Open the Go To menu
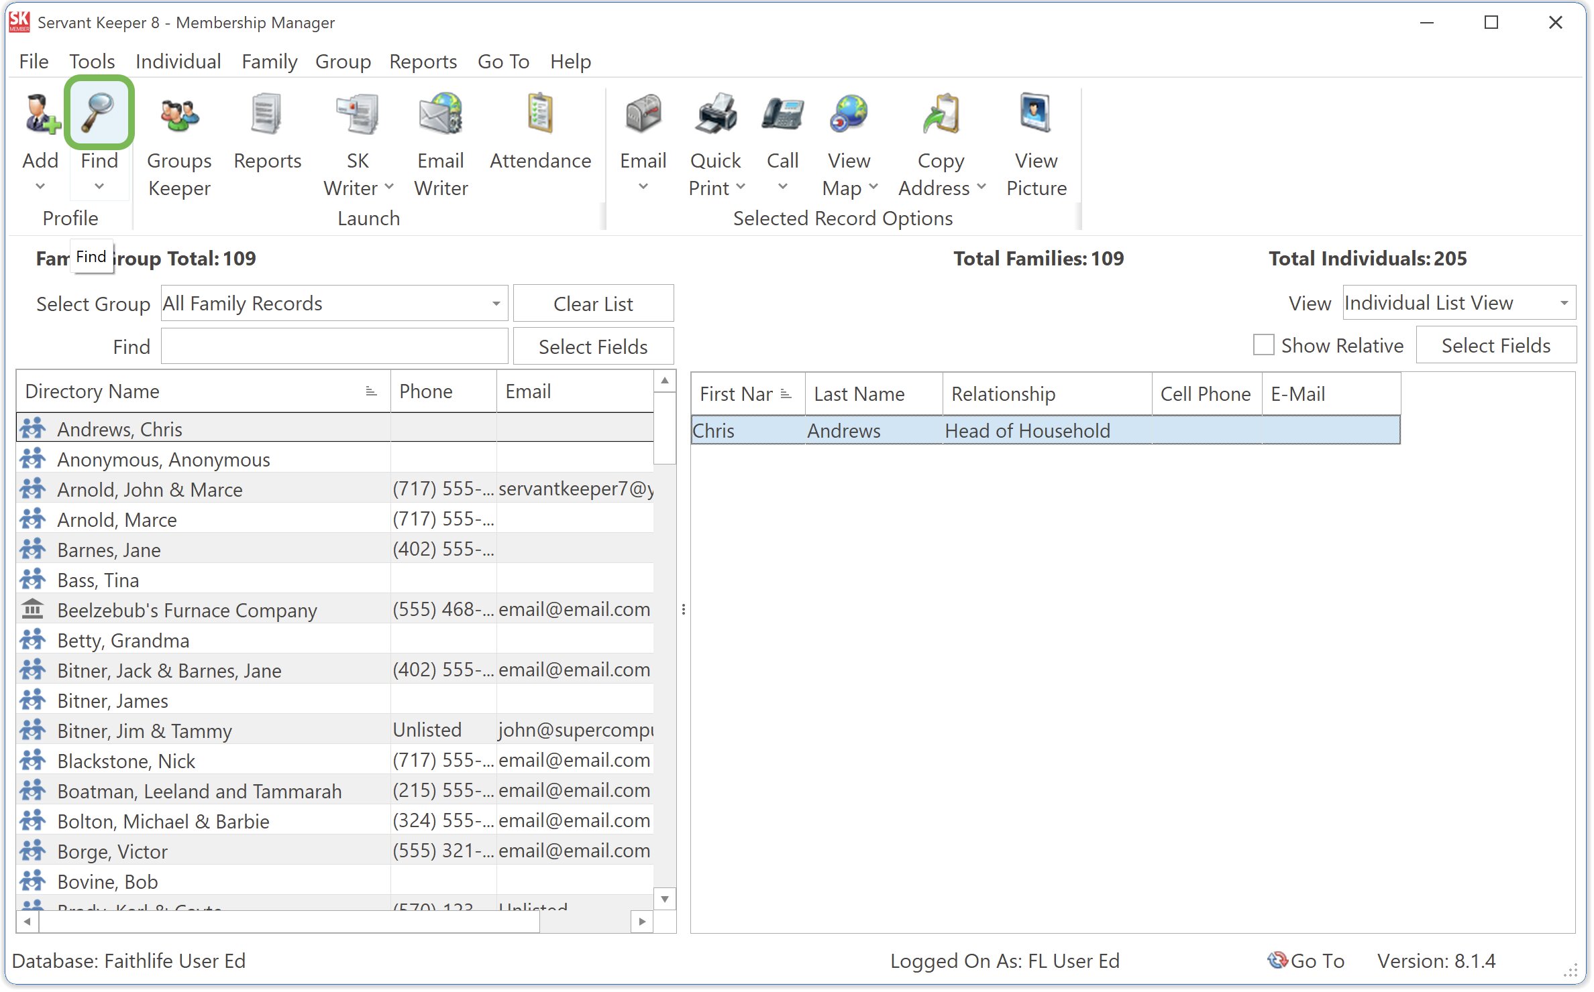 click(503, 61)
